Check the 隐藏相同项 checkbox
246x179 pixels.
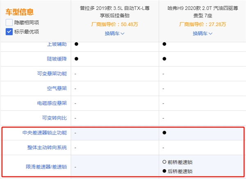9,23
